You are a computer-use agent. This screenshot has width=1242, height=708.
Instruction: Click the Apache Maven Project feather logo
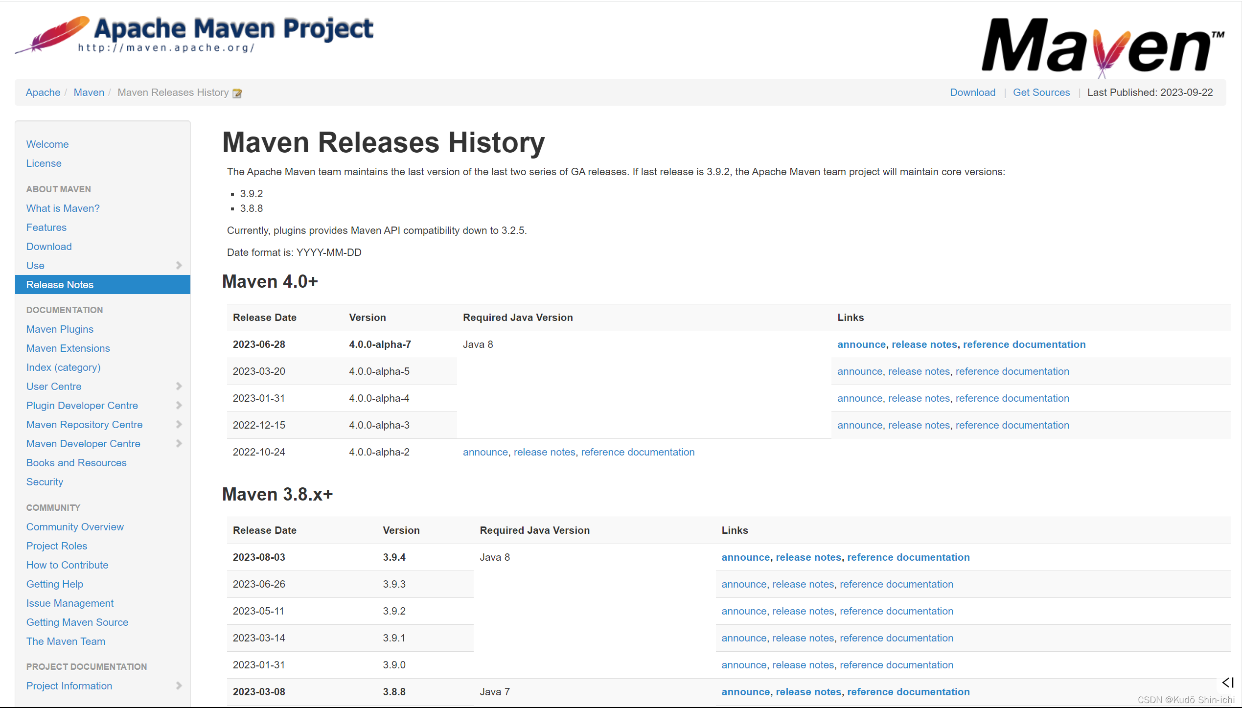[194, 35]
